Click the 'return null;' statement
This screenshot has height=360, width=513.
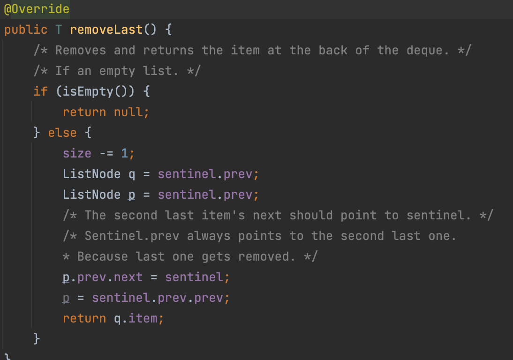coord(106,112)
